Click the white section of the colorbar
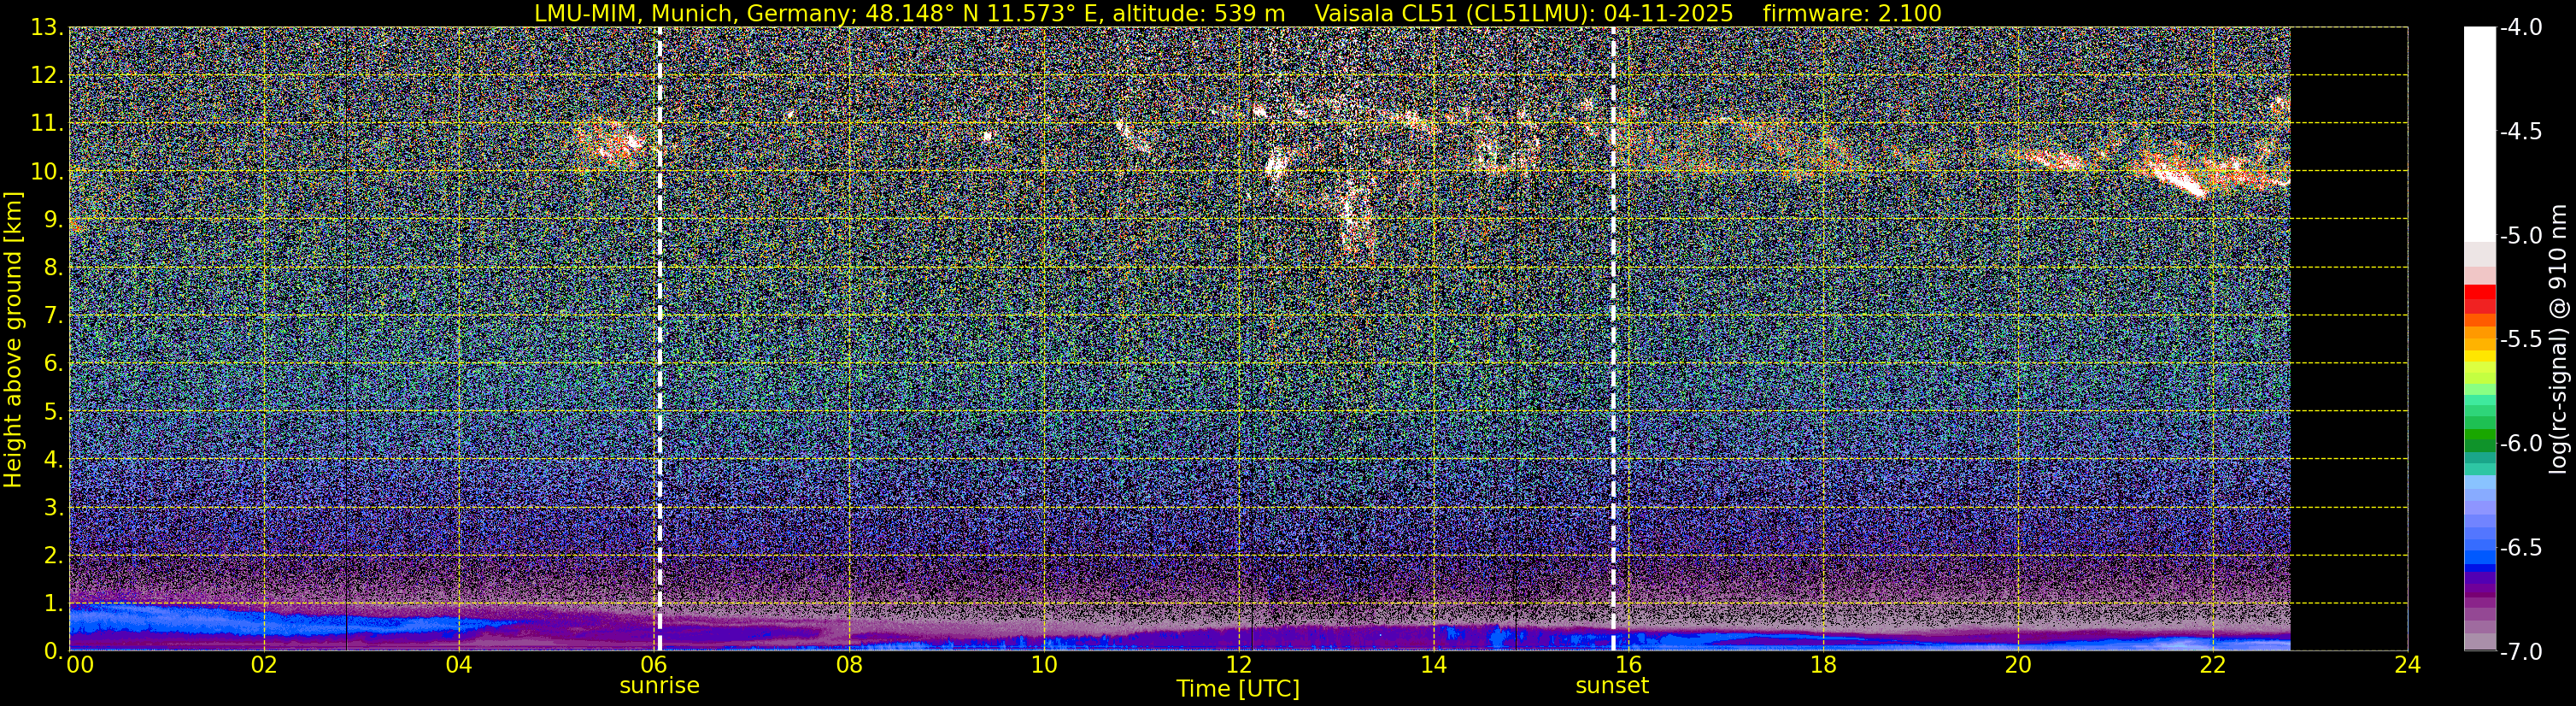This screenshot has width=2576, height=706. [x=2479, y=134]
